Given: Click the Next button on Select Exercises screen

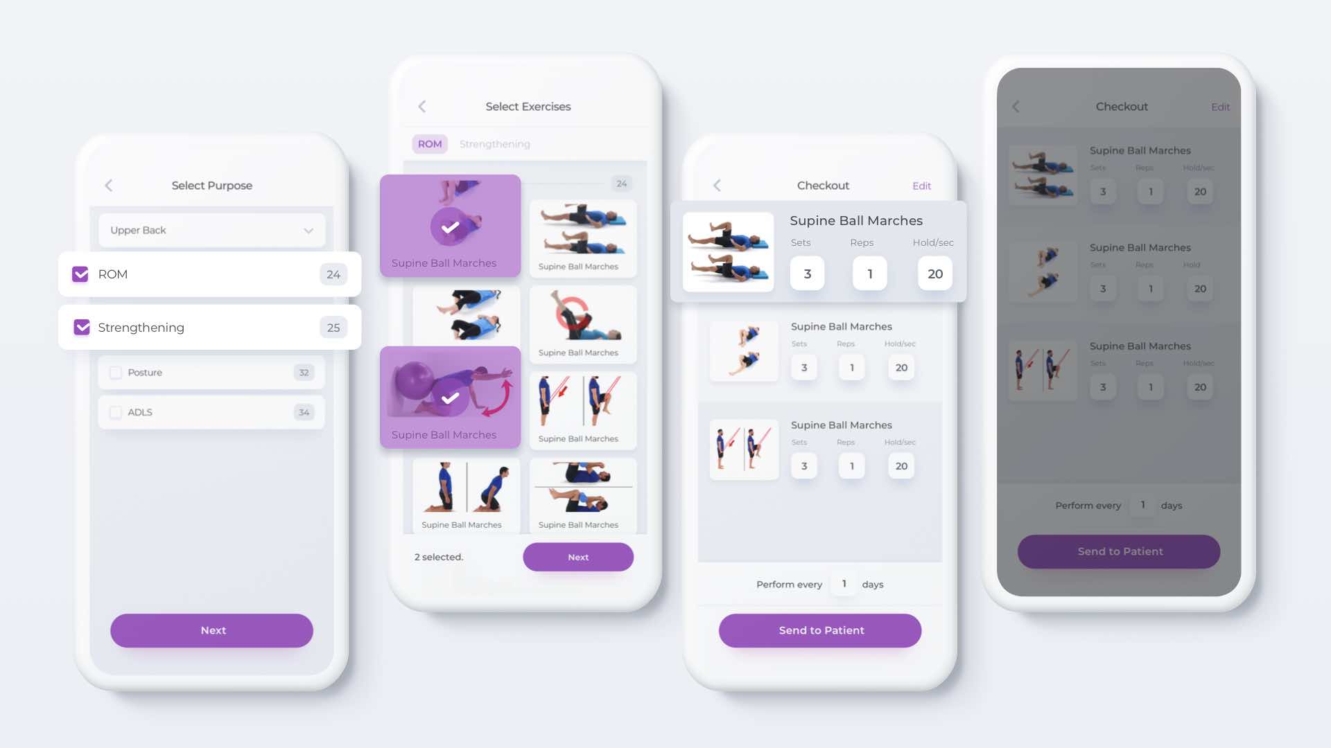Looking at the screenshot, I should [577, 556].
